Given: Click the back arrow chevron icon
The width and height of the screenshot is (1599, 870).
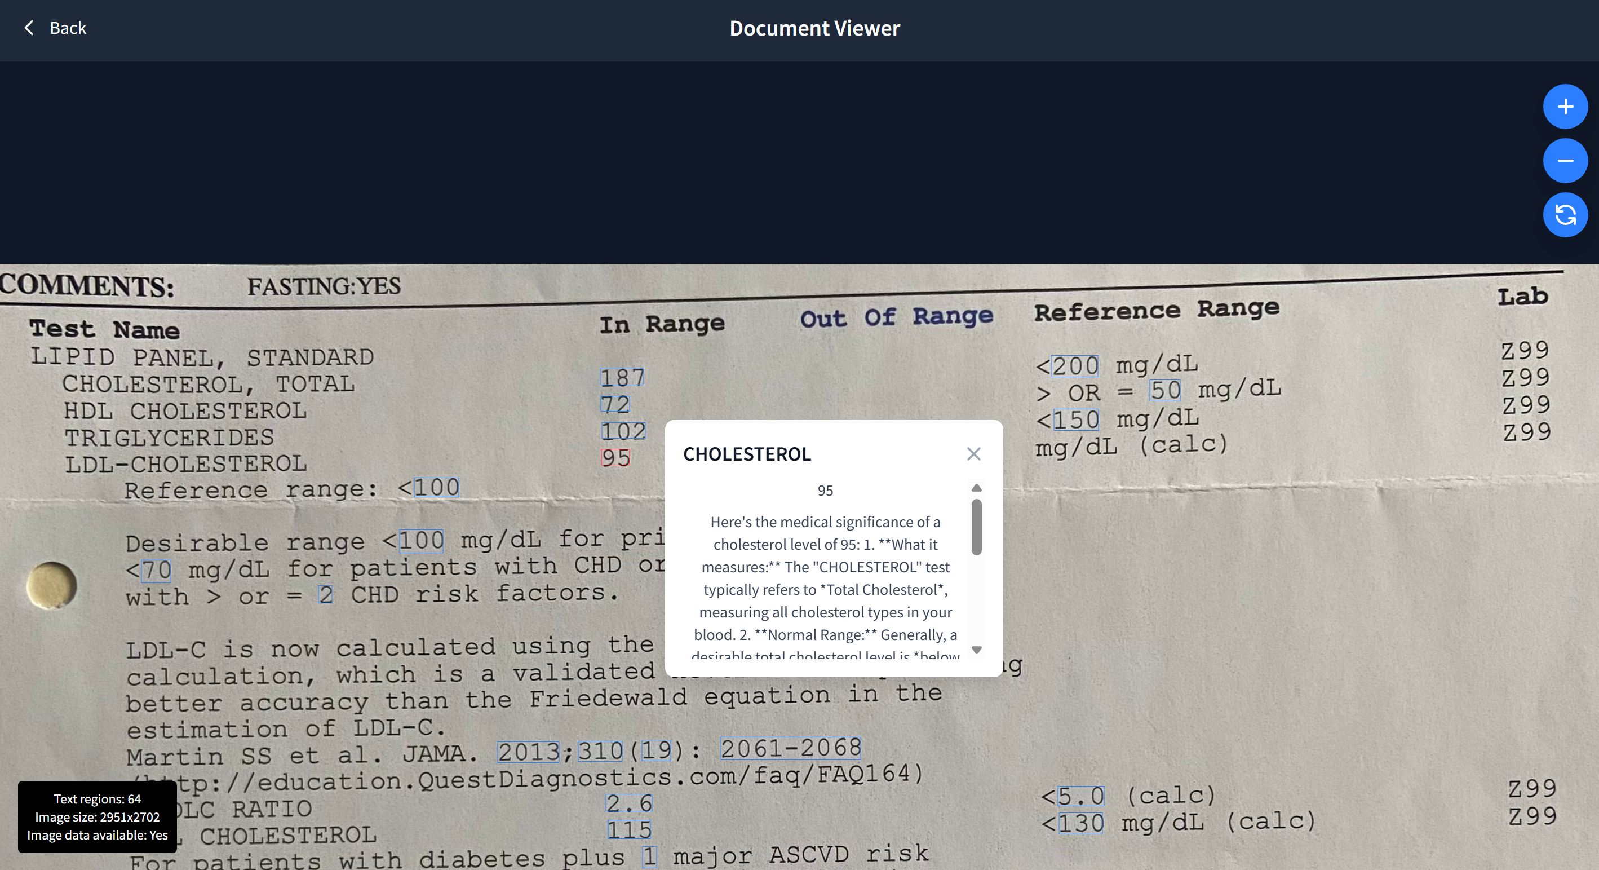Looking at the screenshot, I should (29, 27).
